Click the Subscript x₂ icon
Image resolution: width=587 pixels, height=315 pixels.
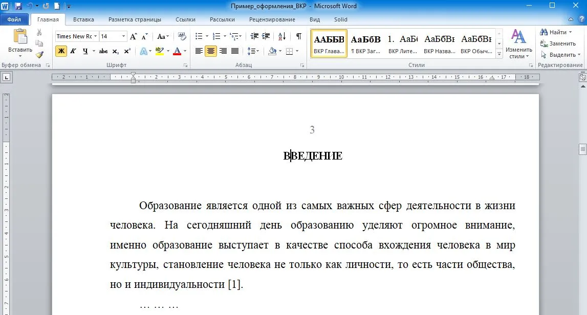coord(116,51)
